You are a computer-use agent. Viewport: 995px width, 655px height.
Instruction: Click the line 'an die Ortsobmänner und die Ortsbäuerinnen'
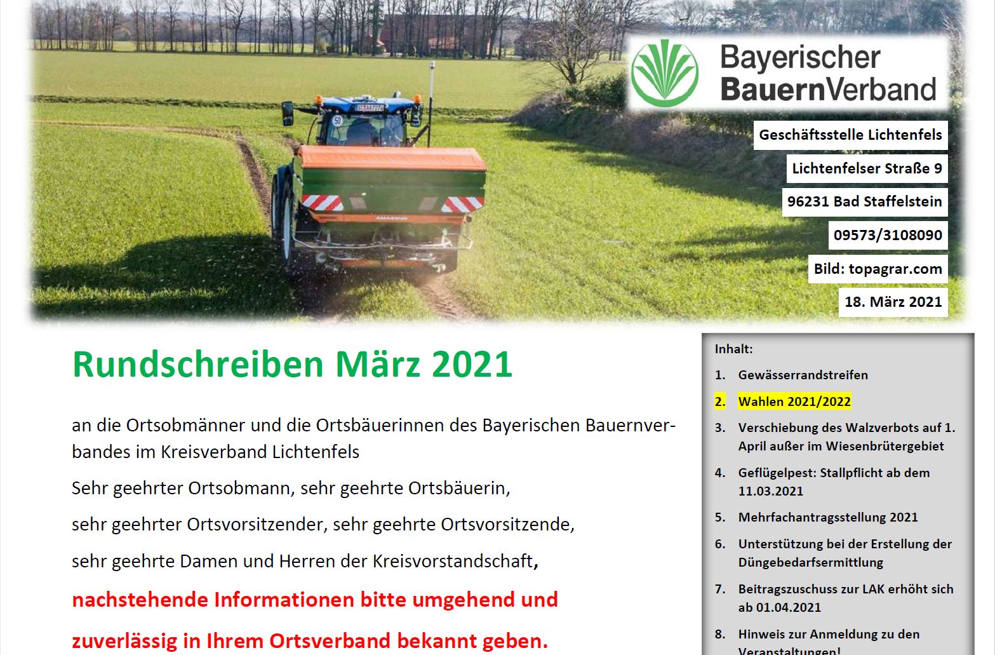(373, 425)
